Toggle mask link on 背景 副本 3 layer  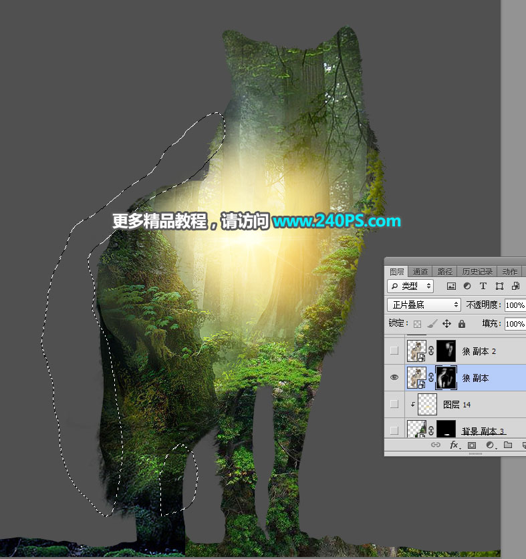coord(431,430)
